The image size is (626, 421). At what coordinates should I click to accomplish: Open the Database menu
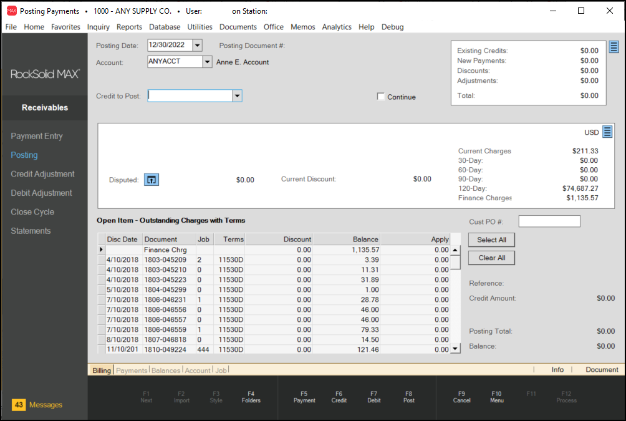pyautogui.click(x=165, y=27)
